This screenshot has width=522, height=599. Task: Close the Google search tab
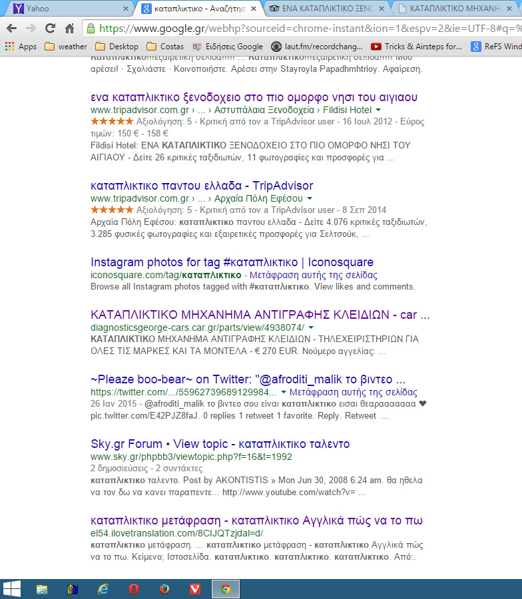point(254,9)
